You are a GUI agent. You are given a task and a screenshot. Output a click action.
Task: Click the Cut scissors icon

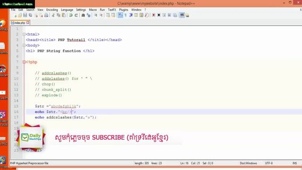(53, 15)
